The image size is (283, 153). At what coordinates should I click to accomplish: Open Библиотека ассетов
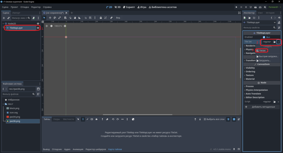[x=163, y=7]
